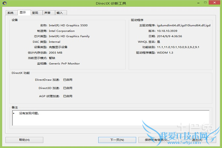Click the 当前显示模式 value
The height and width of the screenshot is (148, 222).
click(52, 58)
